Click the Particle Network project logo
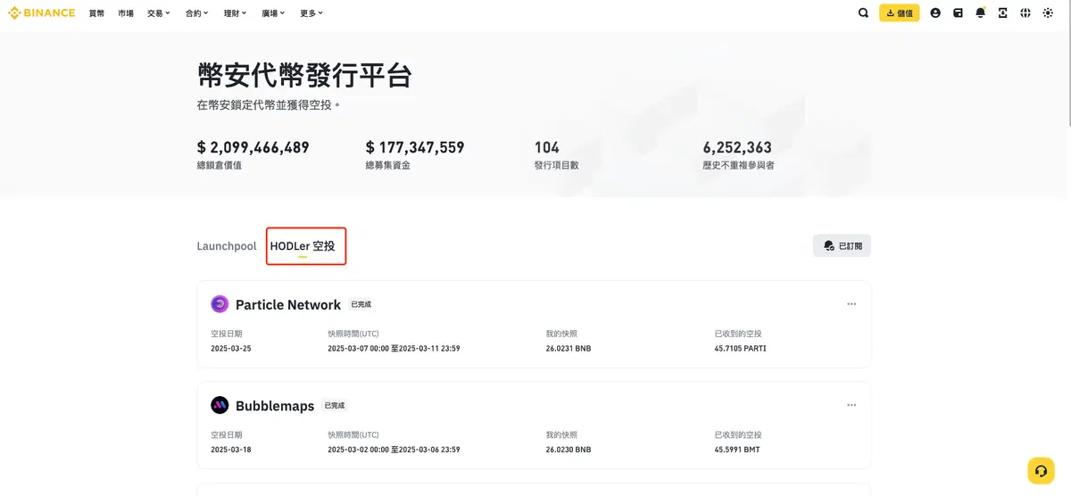 coord(220,304)
